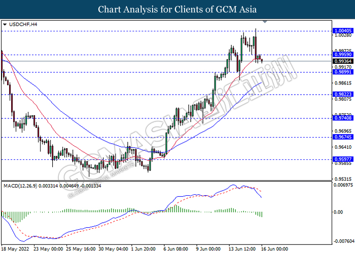The width and height of the screenshot is (355, 253).
Task: Click the 16 Jun 00:00 time label
Action: click(x=275, y=249)
